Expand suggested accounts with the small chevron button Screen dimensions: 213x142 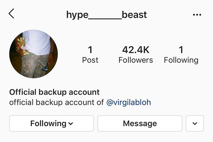[195, 123]
